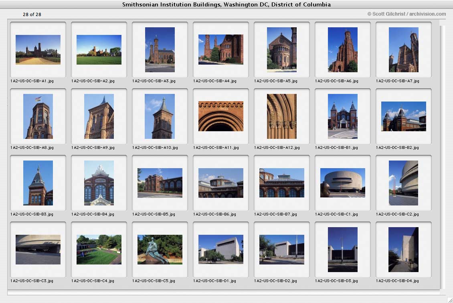The height and width of the screenshot is (303, 453).
Task: Click thumbnail 1A2-US-DC-SIB-D2.jpg
Action: click(282, 250)
